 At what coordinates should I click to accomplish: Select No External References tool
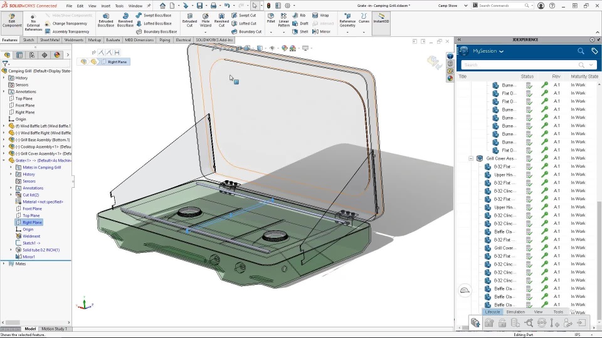[x=33, y=23]
